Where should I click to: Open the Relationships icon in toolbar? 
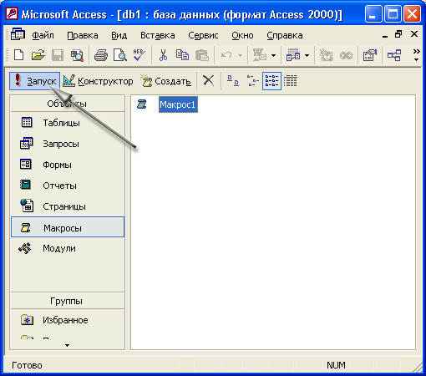pos(394,55)
